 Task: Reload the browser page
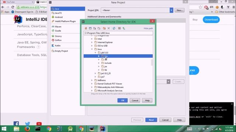13,7
